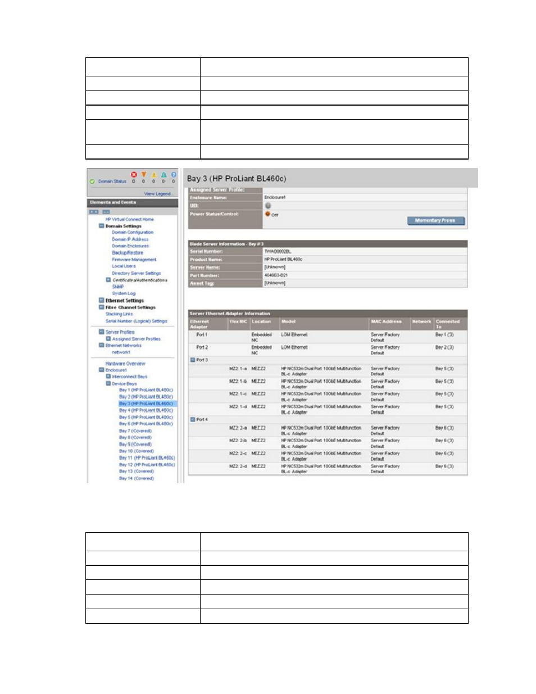The width and height of the screenshot is (536, 694).
Task: Collapse the Port 3 row group
Action: (193, 360)
